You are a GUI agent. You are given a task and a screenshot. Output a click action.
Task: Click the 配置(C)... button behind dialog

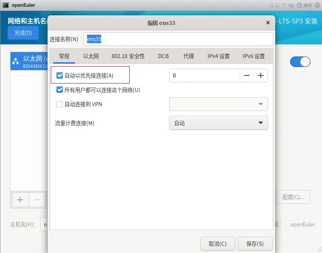293,197
